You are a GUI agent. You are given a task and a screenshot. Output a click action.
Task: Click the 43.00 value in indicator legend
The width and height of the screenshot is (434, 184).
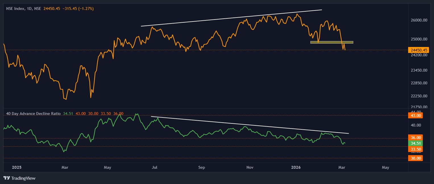point(80,114)
